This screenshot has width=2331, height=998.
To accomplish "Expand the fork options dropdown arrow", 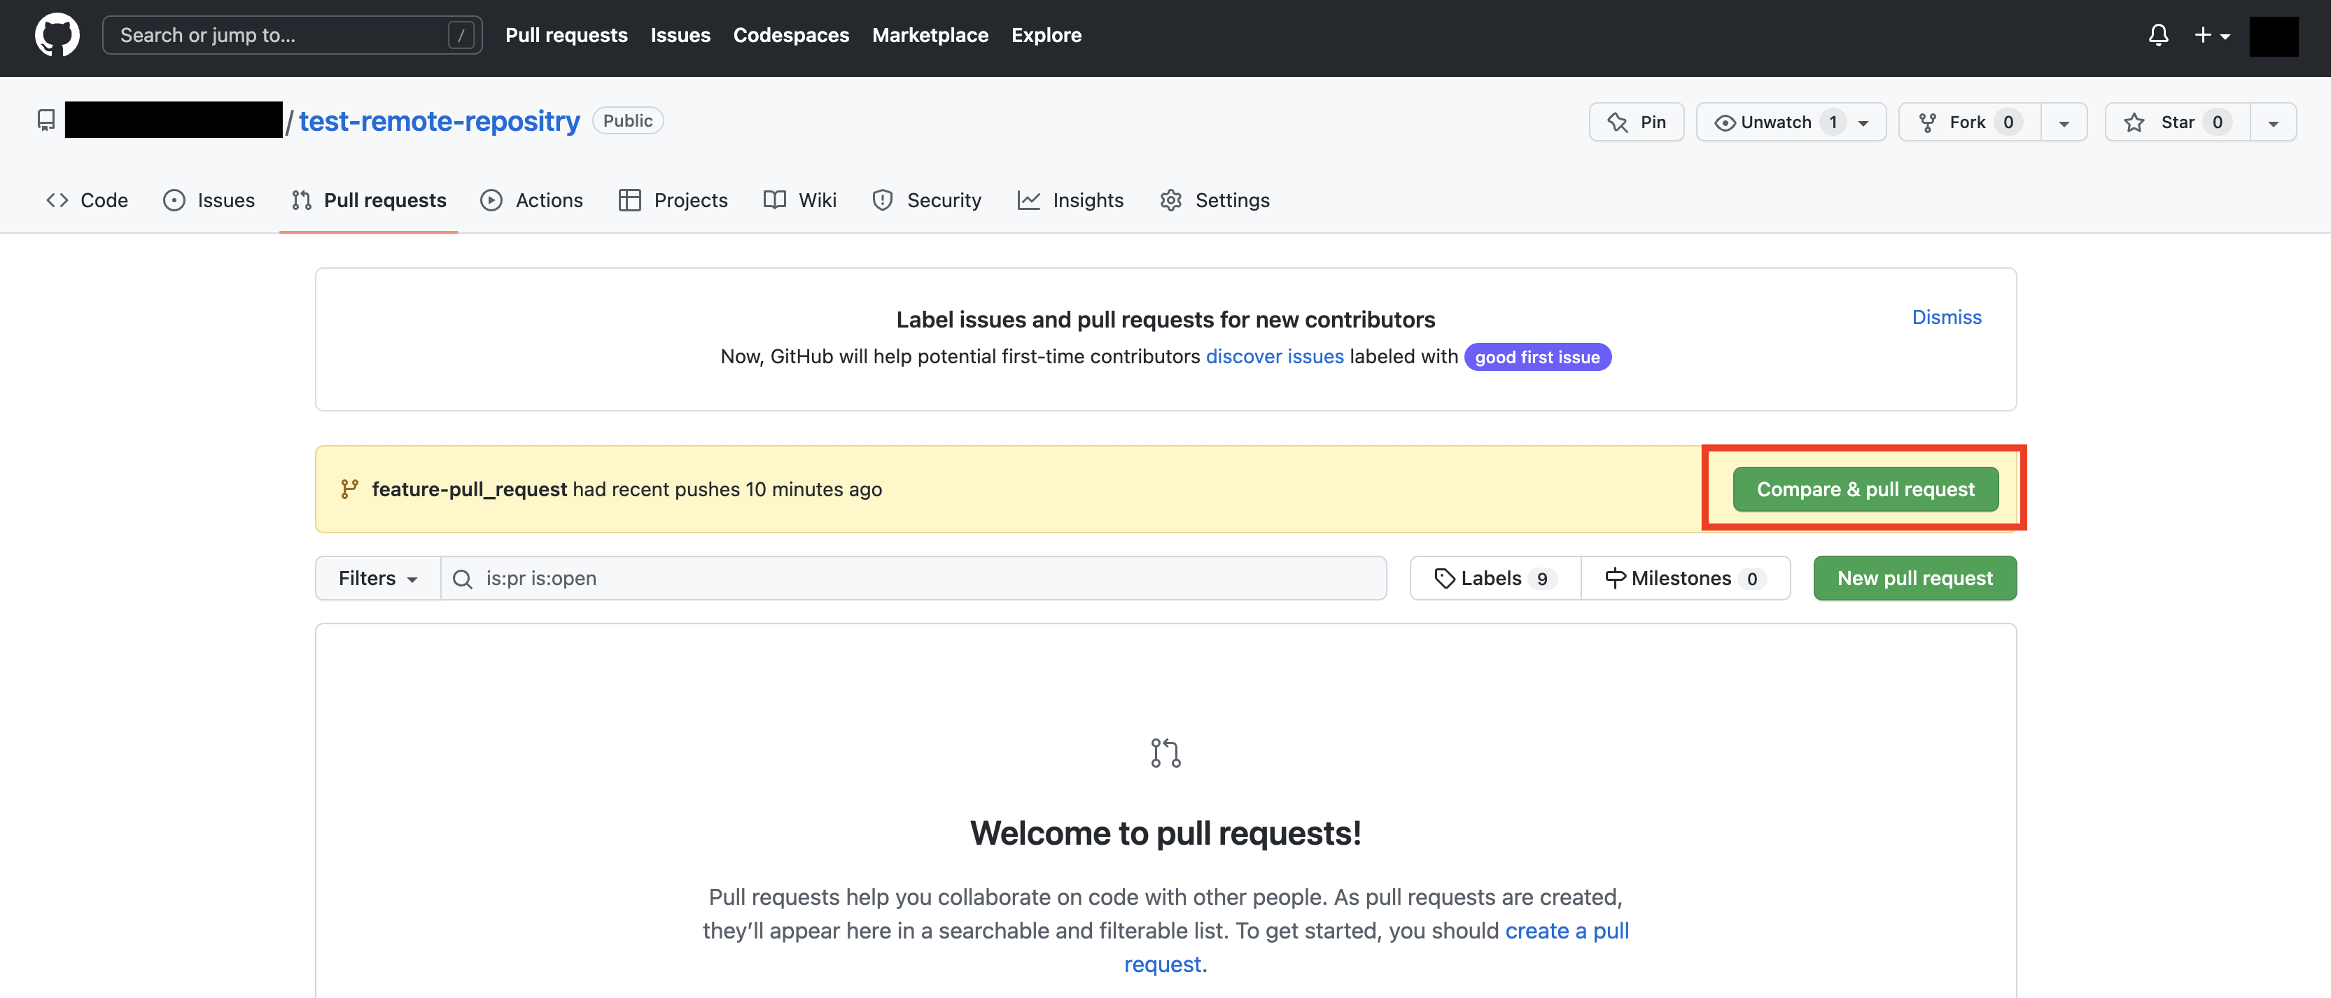I will point(2064,122).
